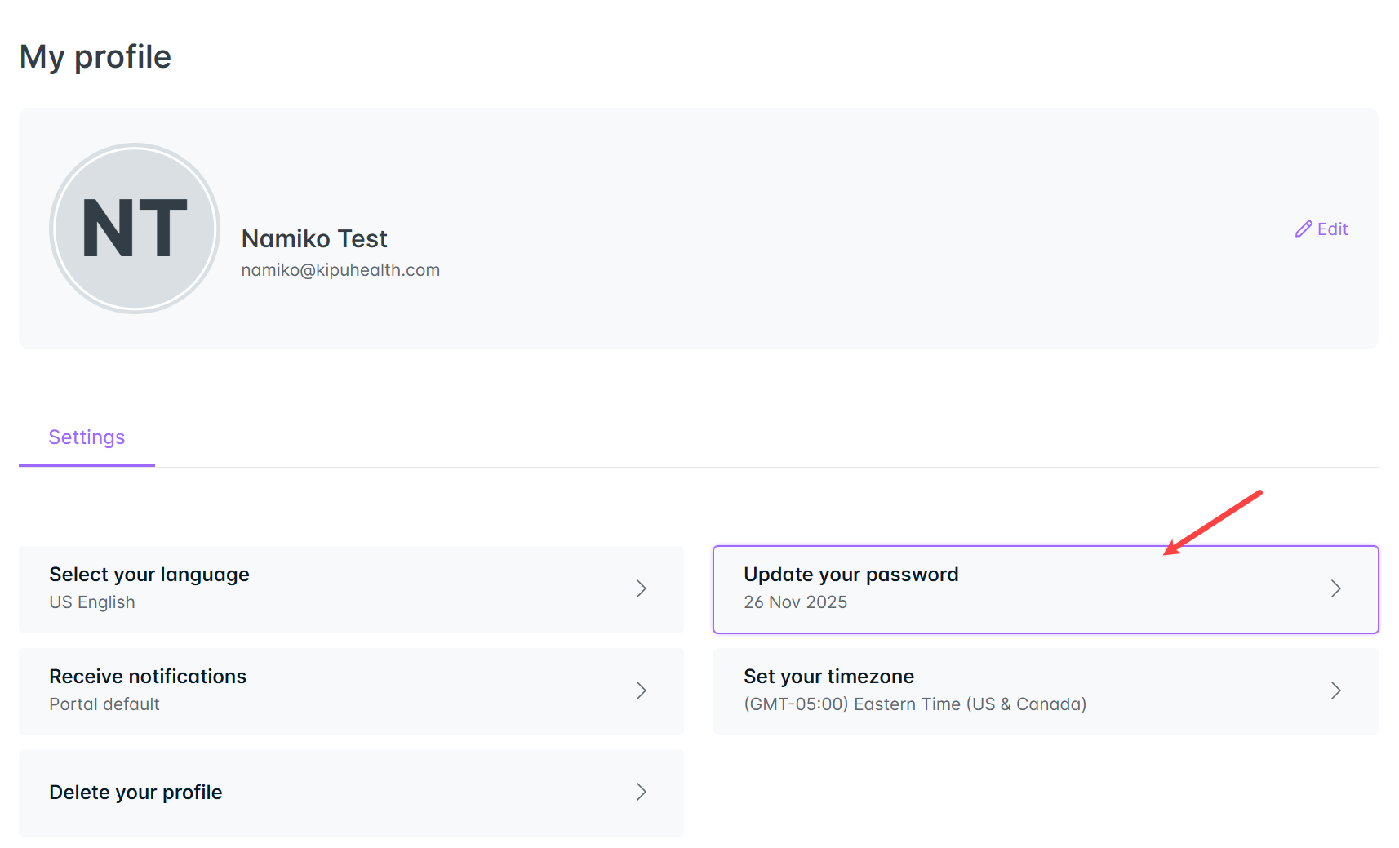
Task: Click the US English language value
Action: pos(92,602)
